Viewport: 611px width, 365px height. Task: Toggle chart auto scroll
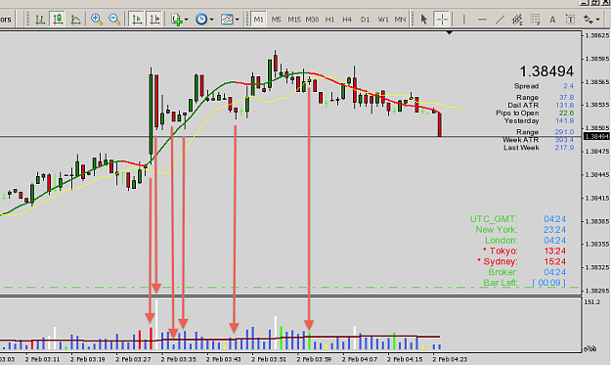click(137, 19)
